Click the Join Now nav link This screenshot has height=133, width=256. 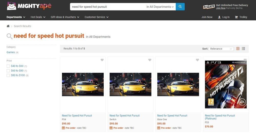pyautogui.click(x=207, y=17)
